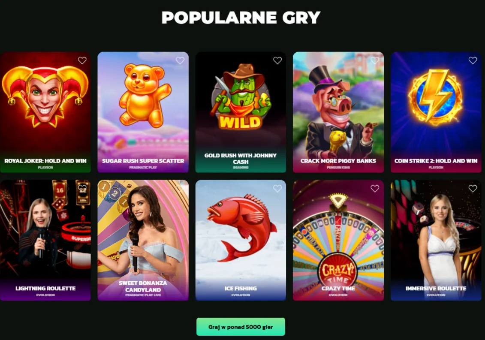Click heart icon on Crack More Piggy Banks
This screenshot has width=485, height=340.
[x=375, y=60]
